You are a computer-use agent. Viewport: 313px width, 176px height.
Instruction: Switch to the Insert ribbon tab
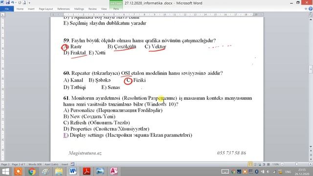pos(31,9)
